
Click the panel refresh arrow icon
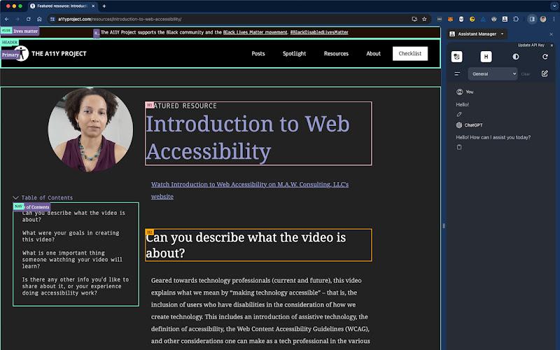[545, 57]
